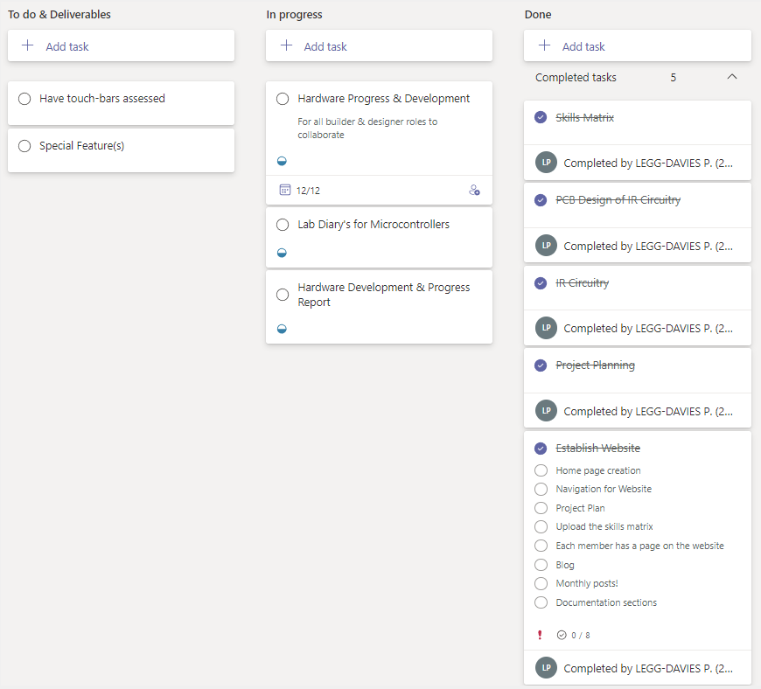The height and width of the screenshot is (689, 761).
Task: Click the 12/12 due date calendar icon
Action: coord(284,190)
